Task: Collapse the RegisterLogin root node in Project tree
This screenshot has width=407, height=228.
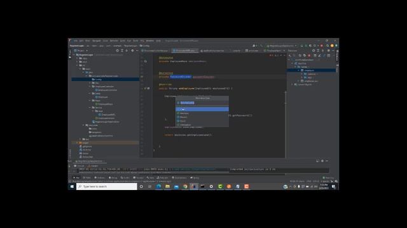Action: pyautogui.click(x=74, y=55)
